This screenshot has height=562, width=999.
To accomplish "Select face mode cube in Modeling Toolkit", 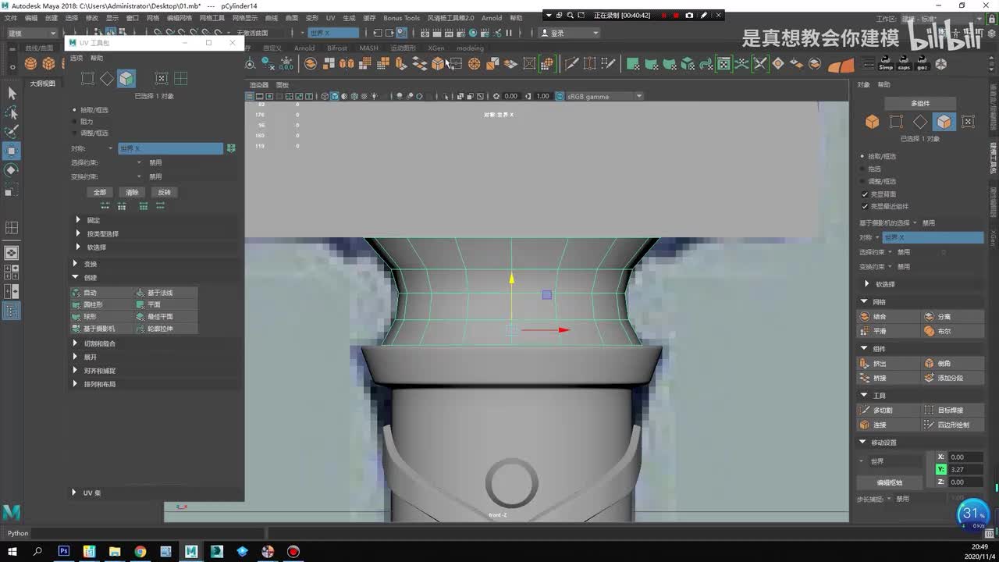I will tap(944, 122).
